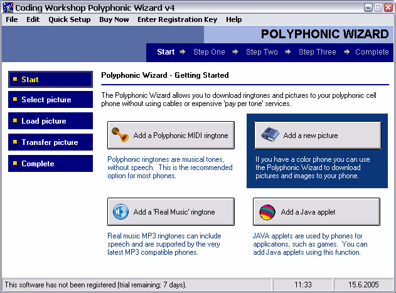The height and width of the screenshot is (293, 396).
Task: Choose Add a Java applet button
Action: point(316,211)
